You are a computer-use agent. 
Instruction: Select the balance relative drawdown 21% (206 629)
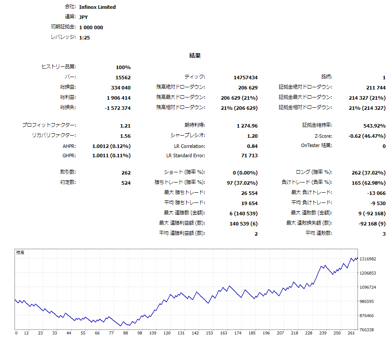click(x=239, y=108)
